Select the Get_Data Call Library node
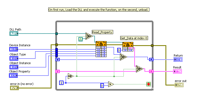Screen dimensions: 199x99 tap(128, 47)
